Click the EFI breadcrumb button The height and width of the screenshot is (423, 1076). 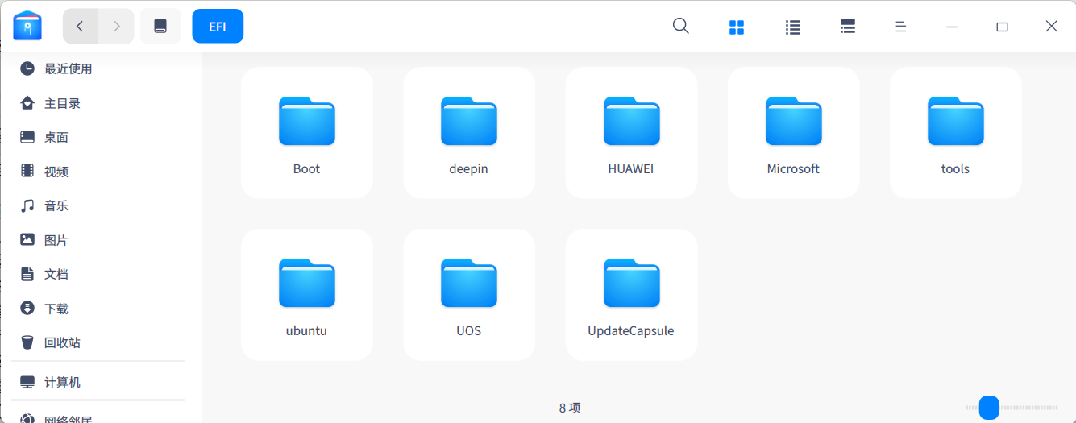tap(218, 26)
